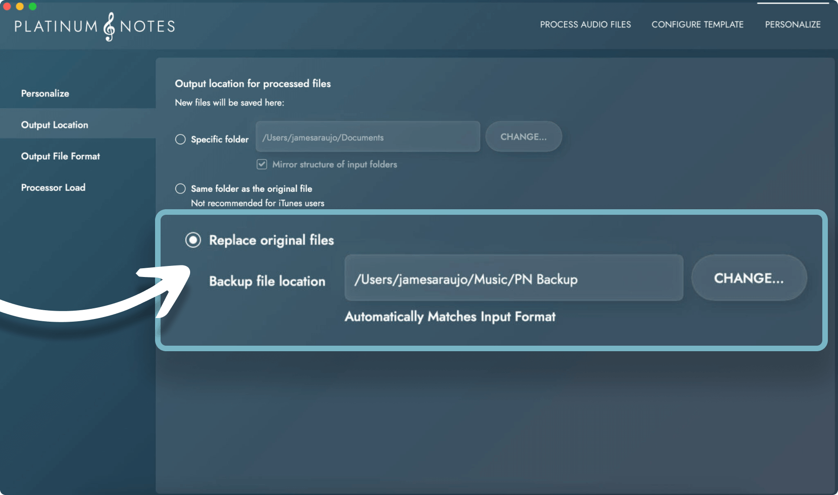
Task: Click the Specific folder path field
Action: [368, 136]
